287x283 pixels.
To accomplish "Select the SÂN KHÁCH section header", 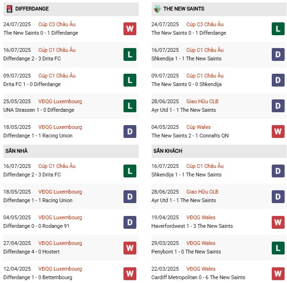I will pyautogui.click(x=168, y=151).
